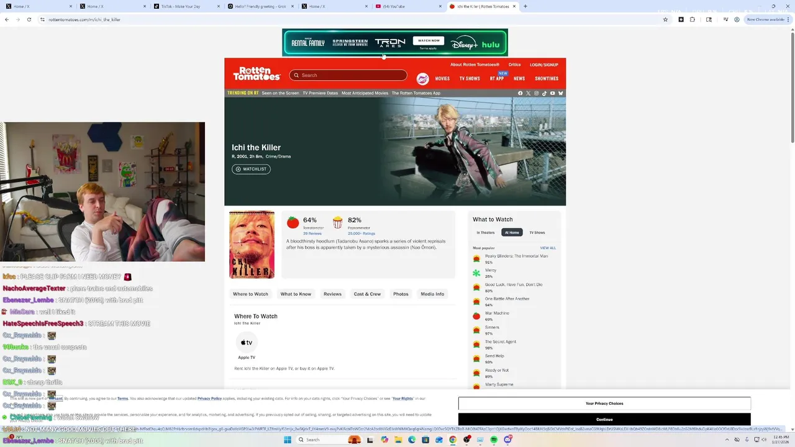This screenshot has width=795, height=447.
Task: Bookmark this page with the star icon
Action: [x=665, y=19]
